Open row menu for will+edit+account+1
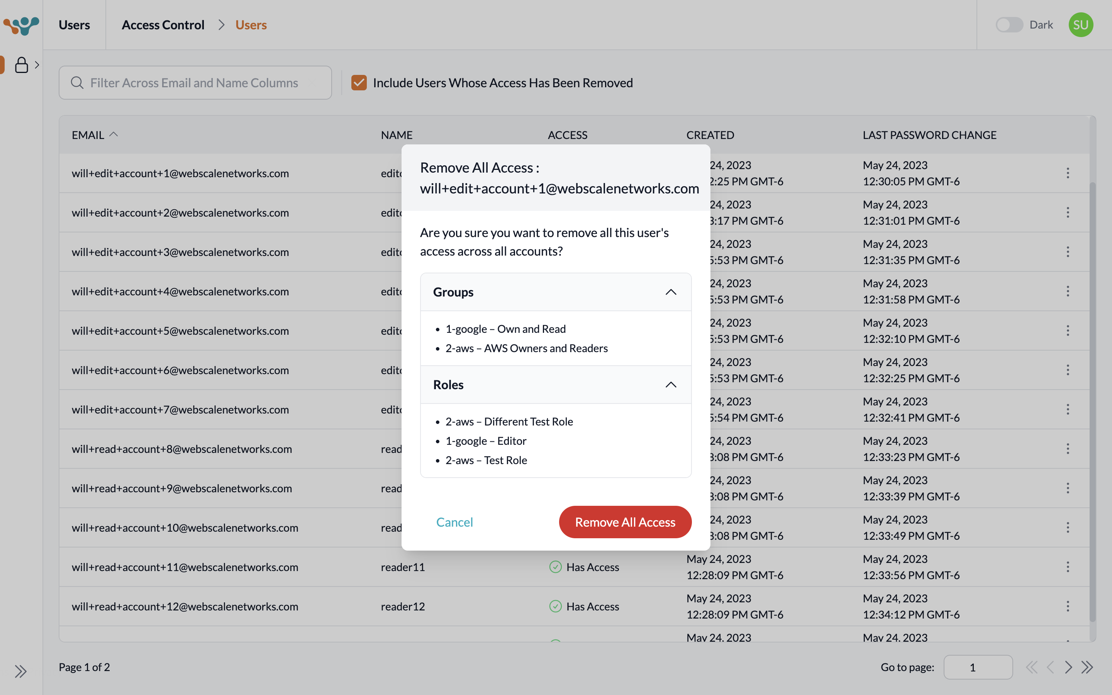1112x695 pixels. click(x=1068, y=173)
